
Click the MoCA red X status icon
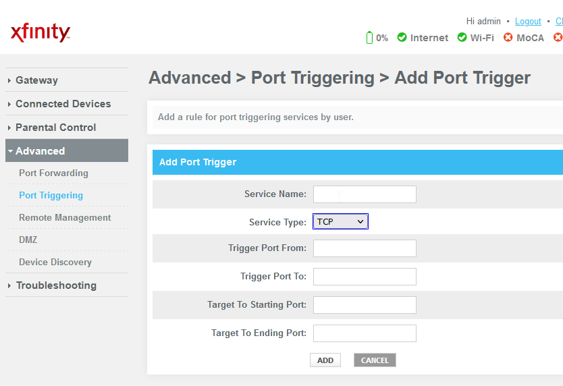(x=508, y=38)
